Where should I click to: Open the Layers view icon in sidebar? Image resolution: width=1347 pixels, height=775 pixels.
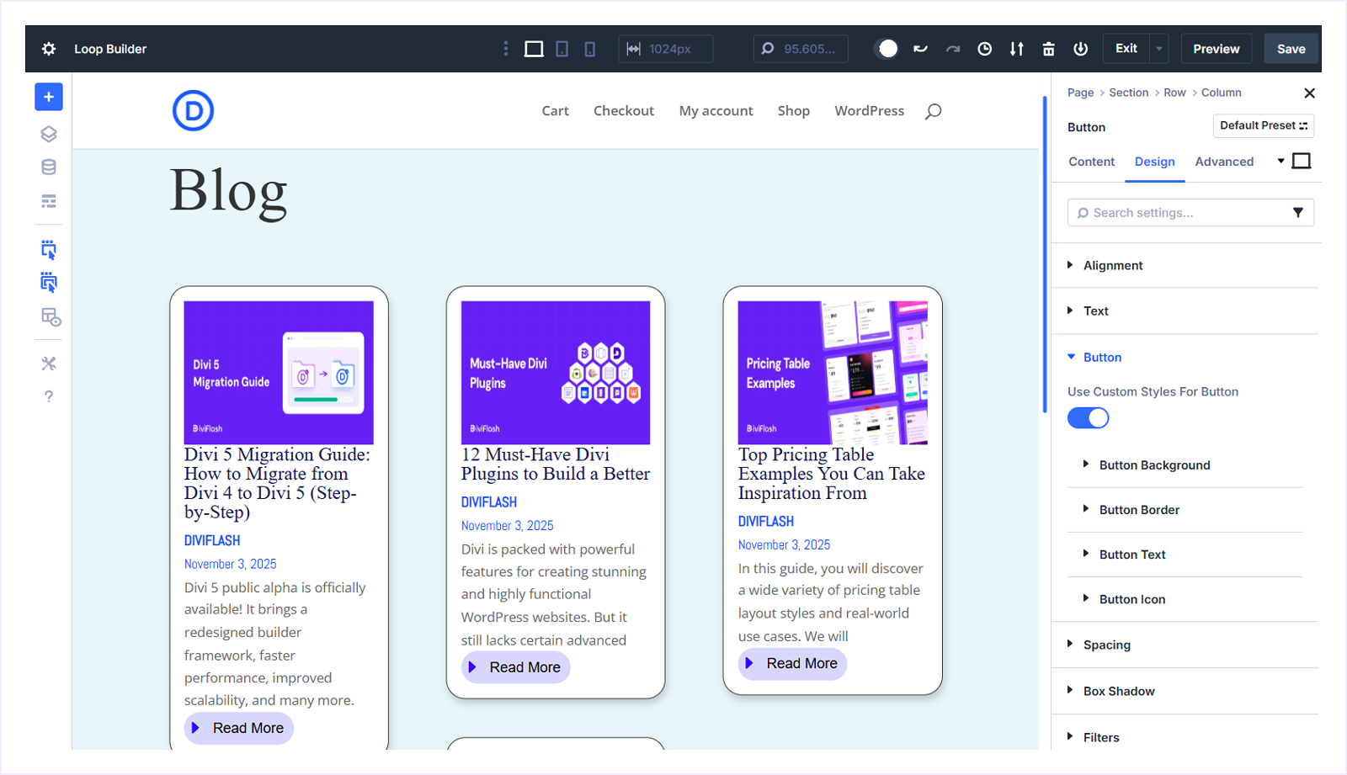(x=49, y=134)
